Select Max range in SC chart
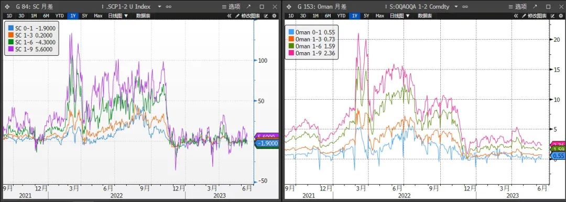The image size is (566, 202). point(98,16)
